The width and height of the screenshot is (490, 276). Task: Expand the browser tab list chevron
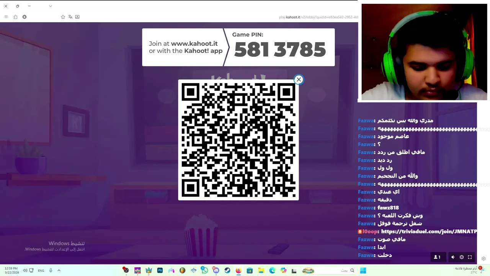(x=50, y=6)
